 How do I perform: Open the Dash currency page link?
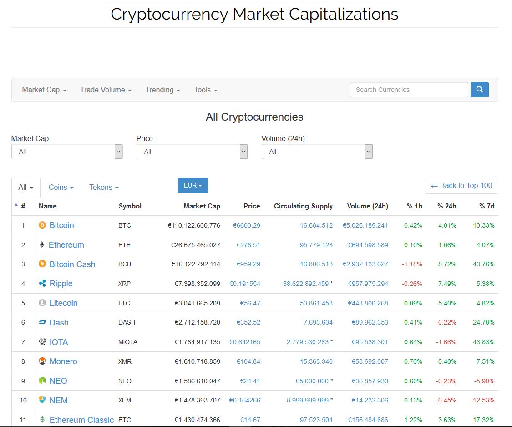click(59, 322)
